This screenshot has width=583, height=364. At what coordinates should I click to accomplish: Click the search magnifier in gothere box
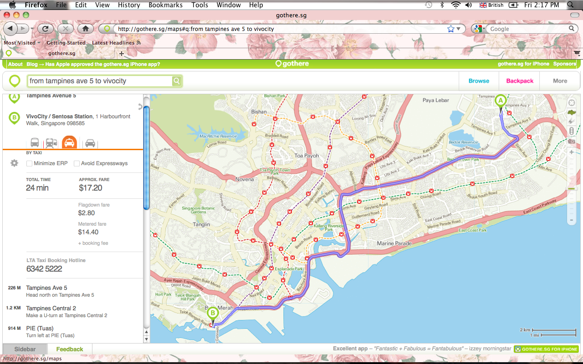pyautogui.click(x=176, y=81)
